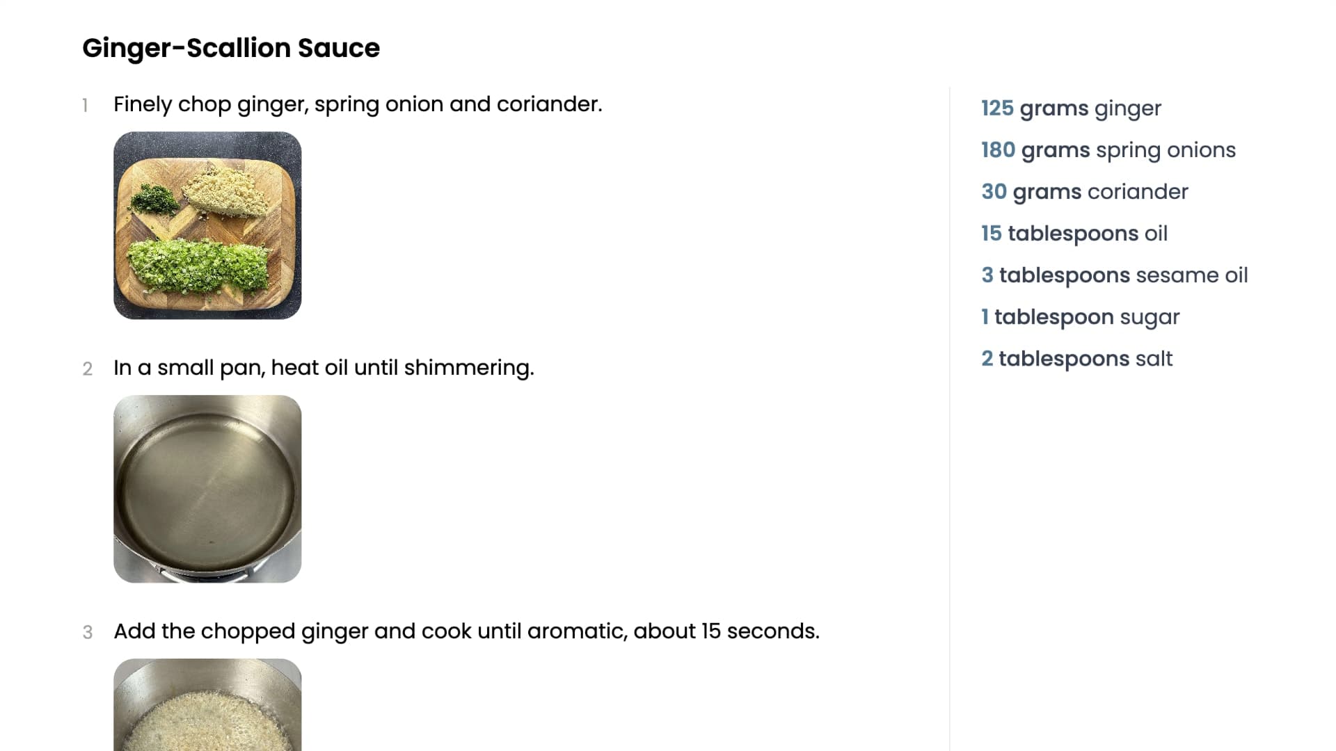Open the oil heating in pan photo

(x=207, y=489)
